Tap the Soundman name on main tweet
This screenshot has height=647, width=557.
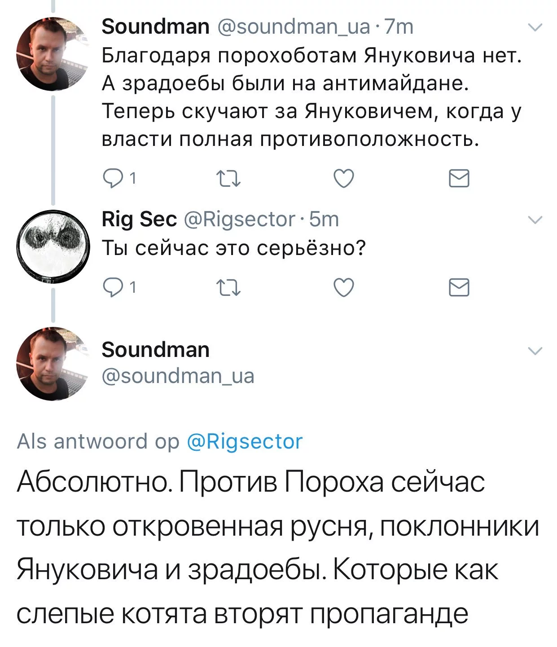(155, 350)
